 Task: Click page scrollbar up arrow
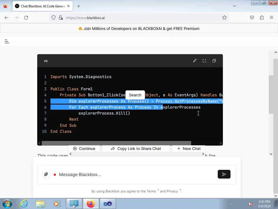[x=276, y=52]
